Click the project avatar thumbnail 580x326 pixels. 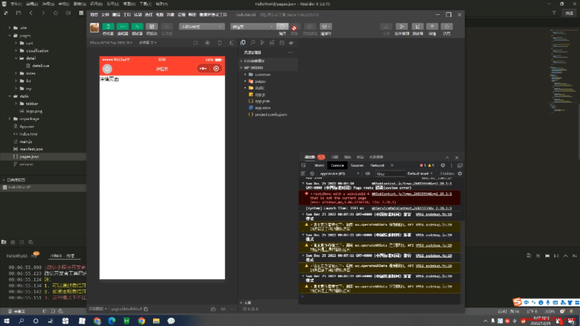point(95,28)
